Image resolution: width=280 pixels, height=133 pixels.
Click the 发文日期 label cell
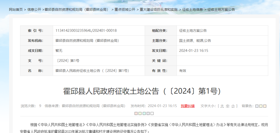coord(161,51)
